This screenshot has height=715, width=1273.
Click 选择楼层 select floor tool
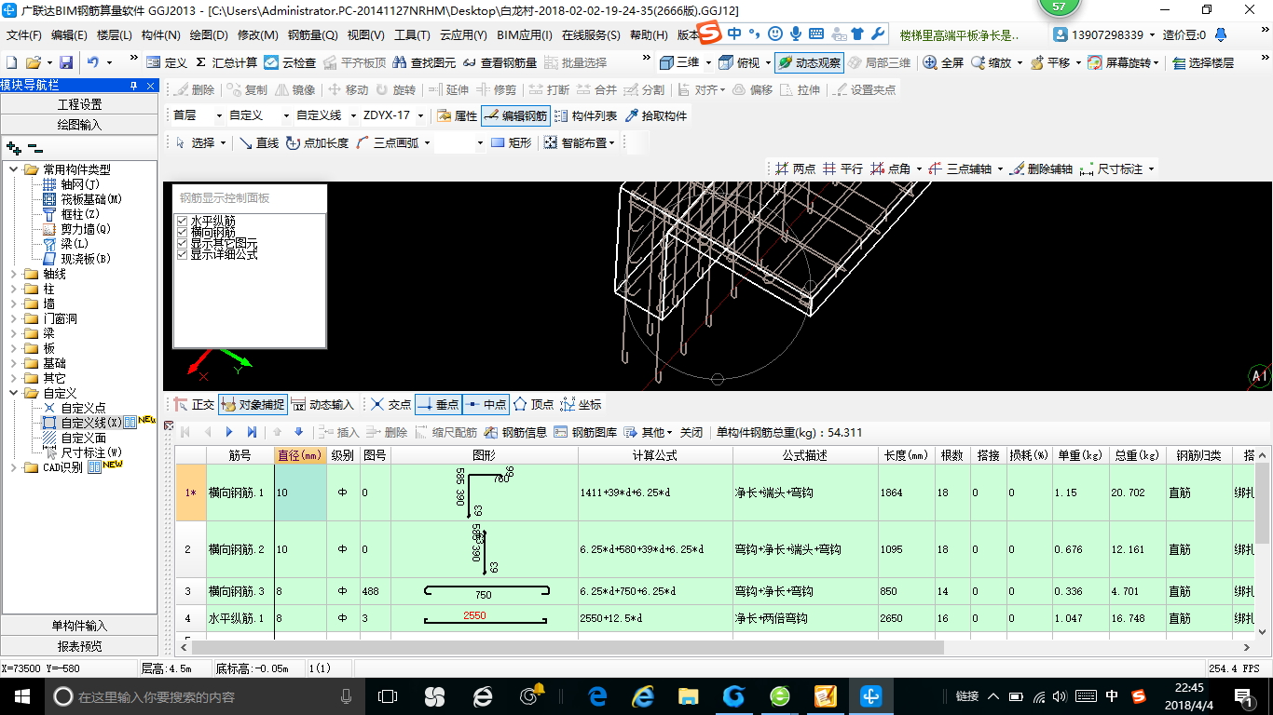pyautogui.click(x=1203, y=62)
